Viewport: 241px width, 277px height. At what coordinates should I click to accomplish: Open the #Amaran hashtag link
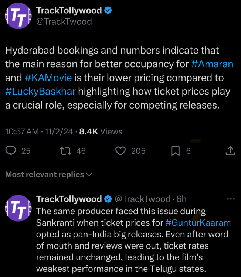tap(212, 64)
